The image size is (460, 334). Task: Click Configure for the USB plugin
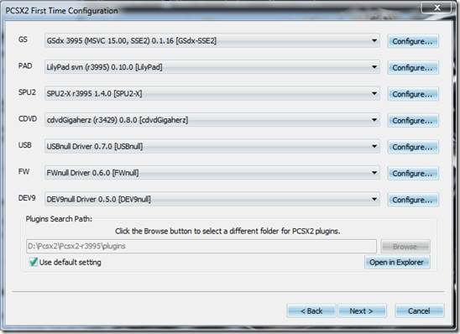click(x=413, y=147)
